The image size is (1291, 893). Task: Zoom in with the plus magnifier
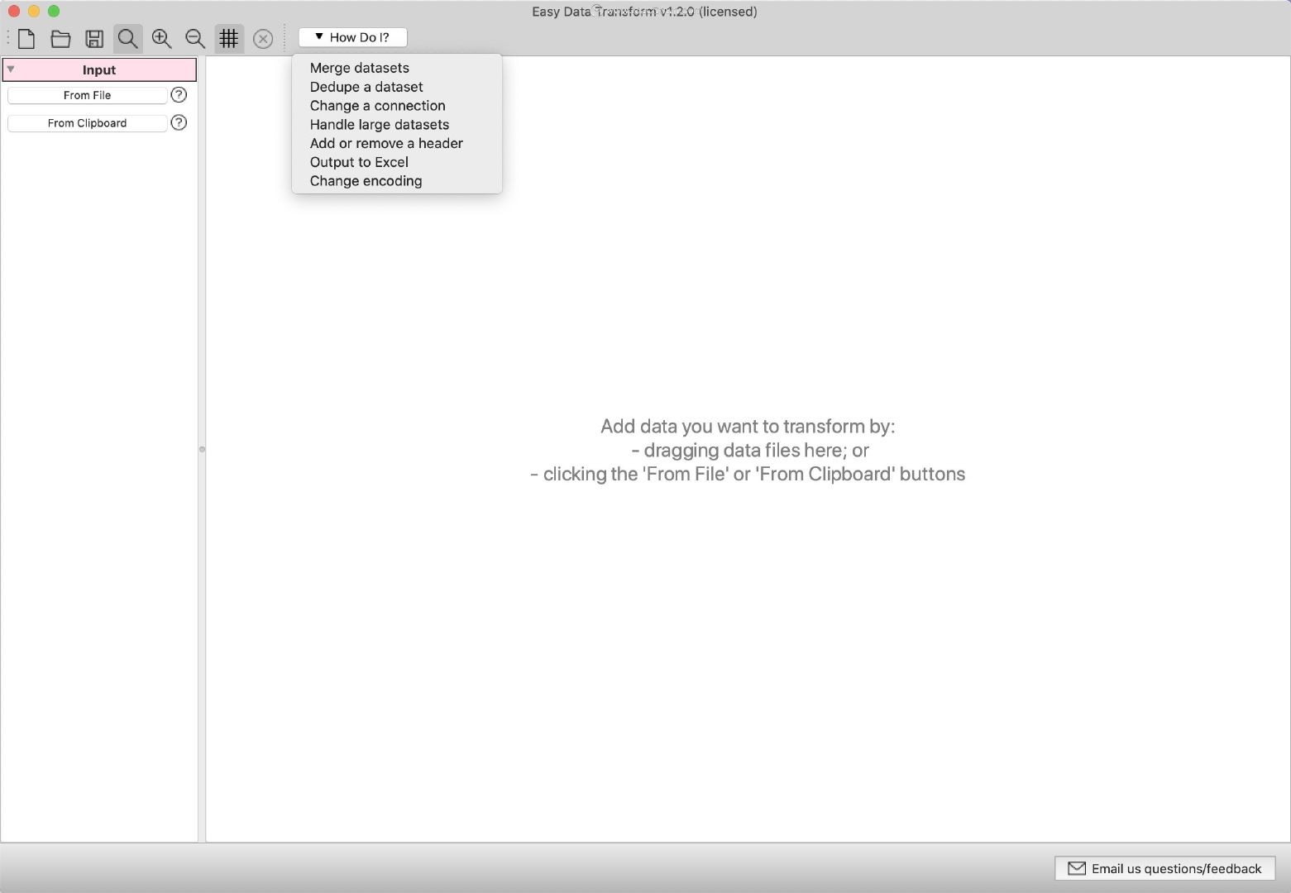click(x=161, y=38)
